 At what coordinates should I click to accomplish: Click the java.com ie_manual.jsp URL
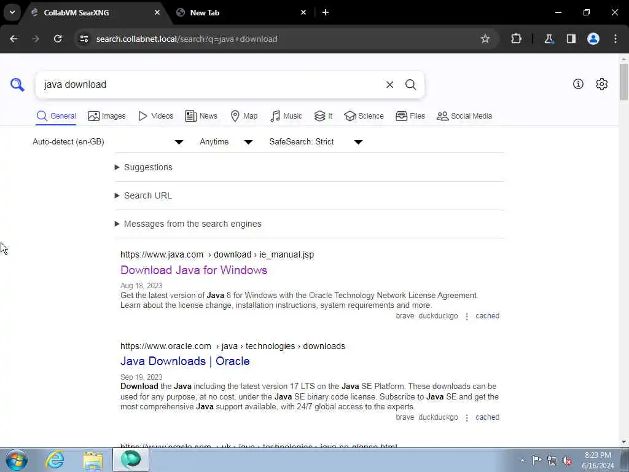(217, 254)
